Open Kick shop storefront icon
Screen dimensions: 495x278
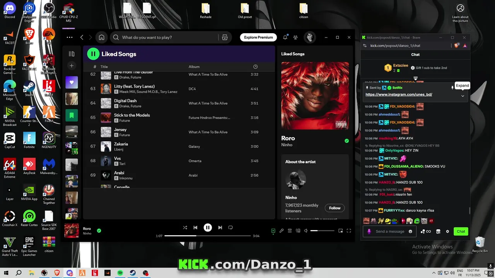point(438,231)
